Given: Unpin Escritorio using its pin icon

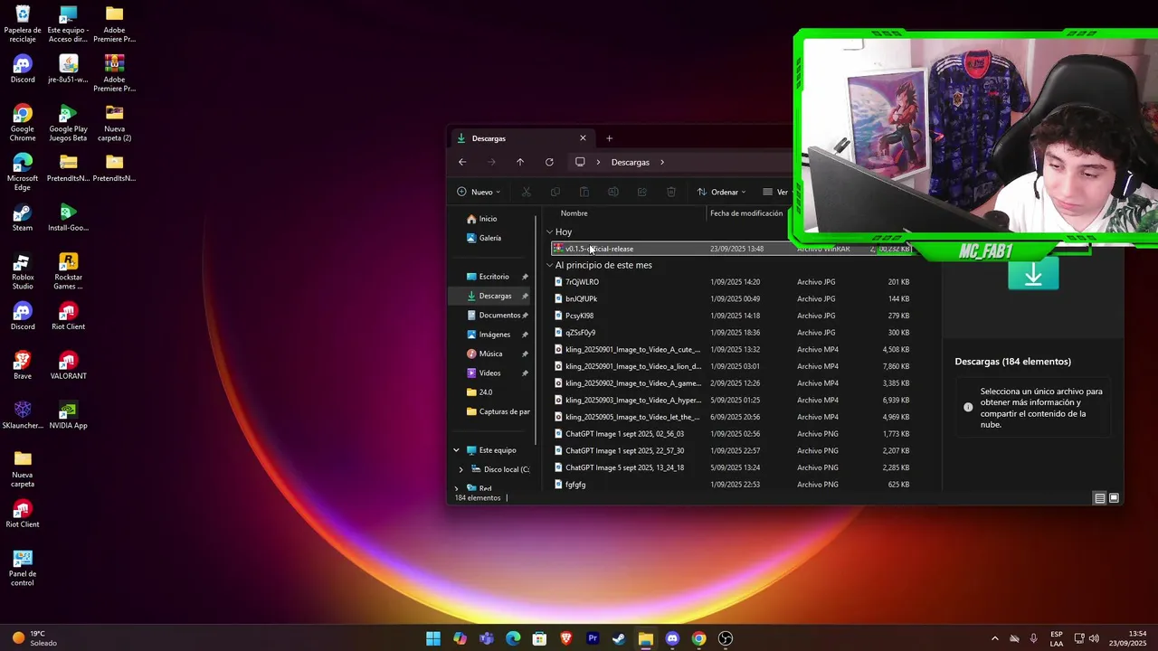Looking at the screenshot, I should (x=525, y=277).
